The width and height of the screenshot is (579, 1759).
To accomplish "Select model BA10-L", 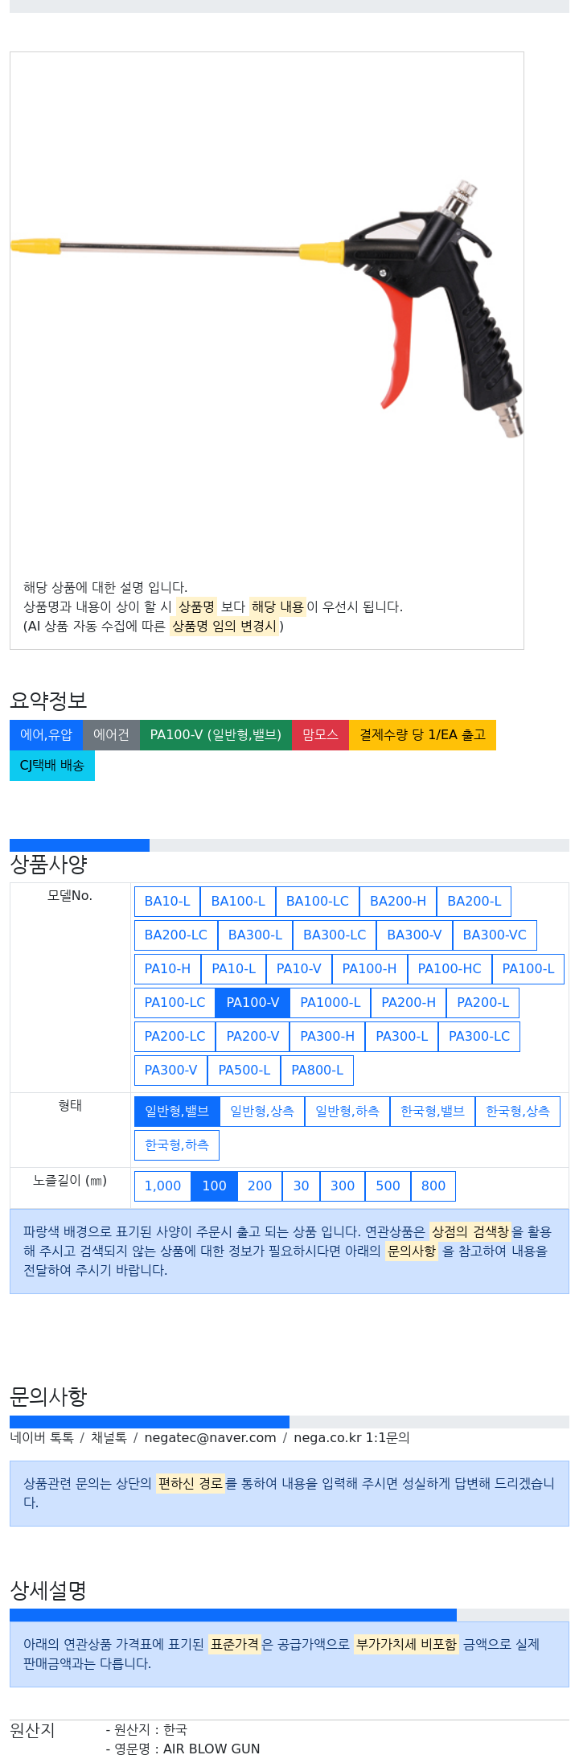I will (167, 902).
